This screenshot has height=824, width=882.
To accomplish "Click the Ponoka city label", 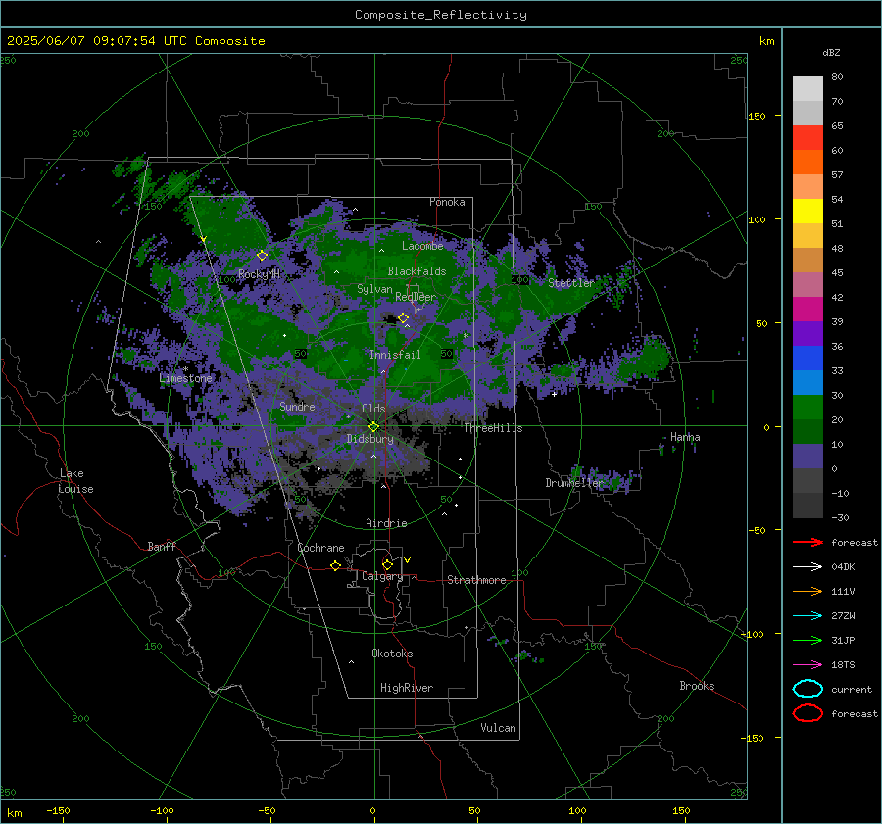I will point(447,202).
